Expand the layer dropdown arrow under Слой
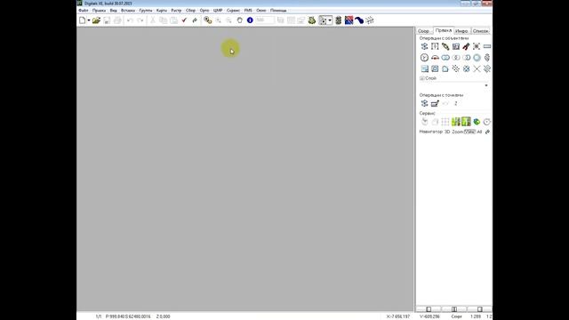Screen dimensions: 569x320 pyautogui.click(x=486, y=85)
